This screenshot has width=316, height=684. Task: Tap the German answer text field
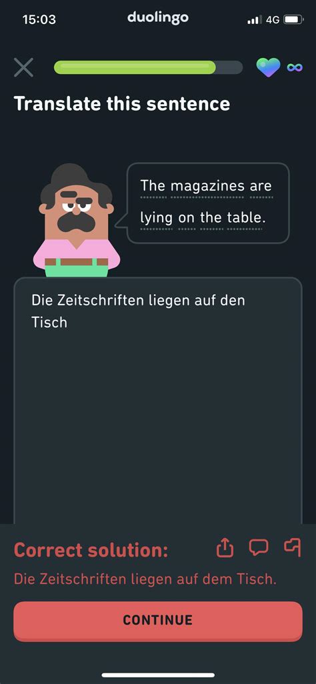(x=158, y=401)
